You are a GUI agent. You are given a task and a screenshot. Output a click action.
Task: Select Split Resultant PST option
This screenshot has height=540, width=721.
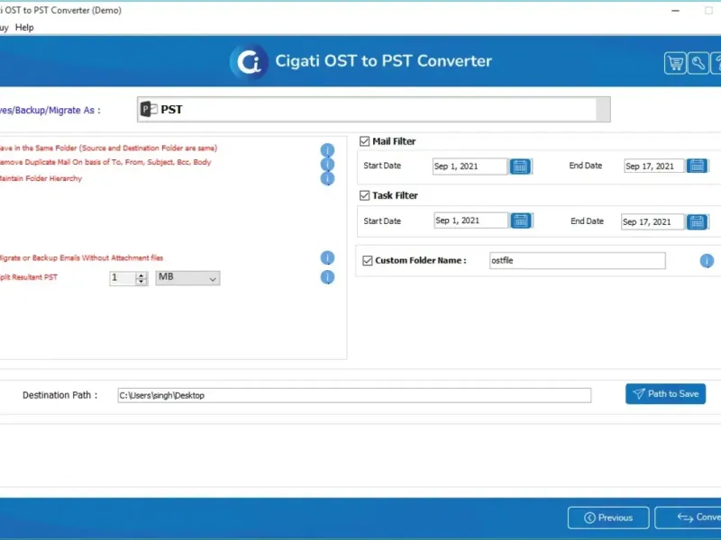29,277
